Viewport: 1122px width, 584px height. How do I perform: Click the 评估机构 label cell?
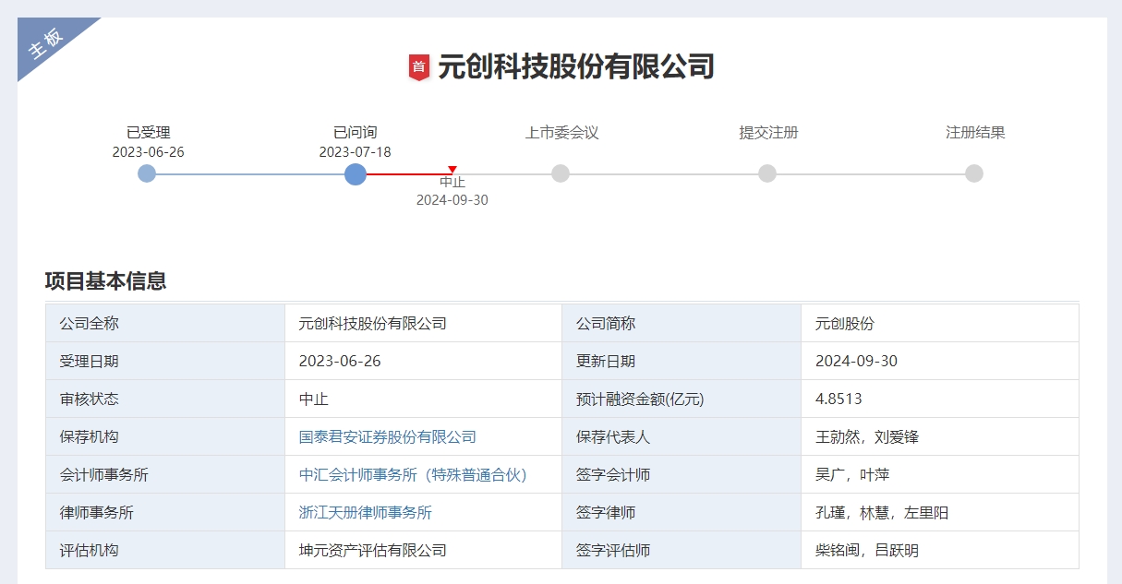[165, 551]
